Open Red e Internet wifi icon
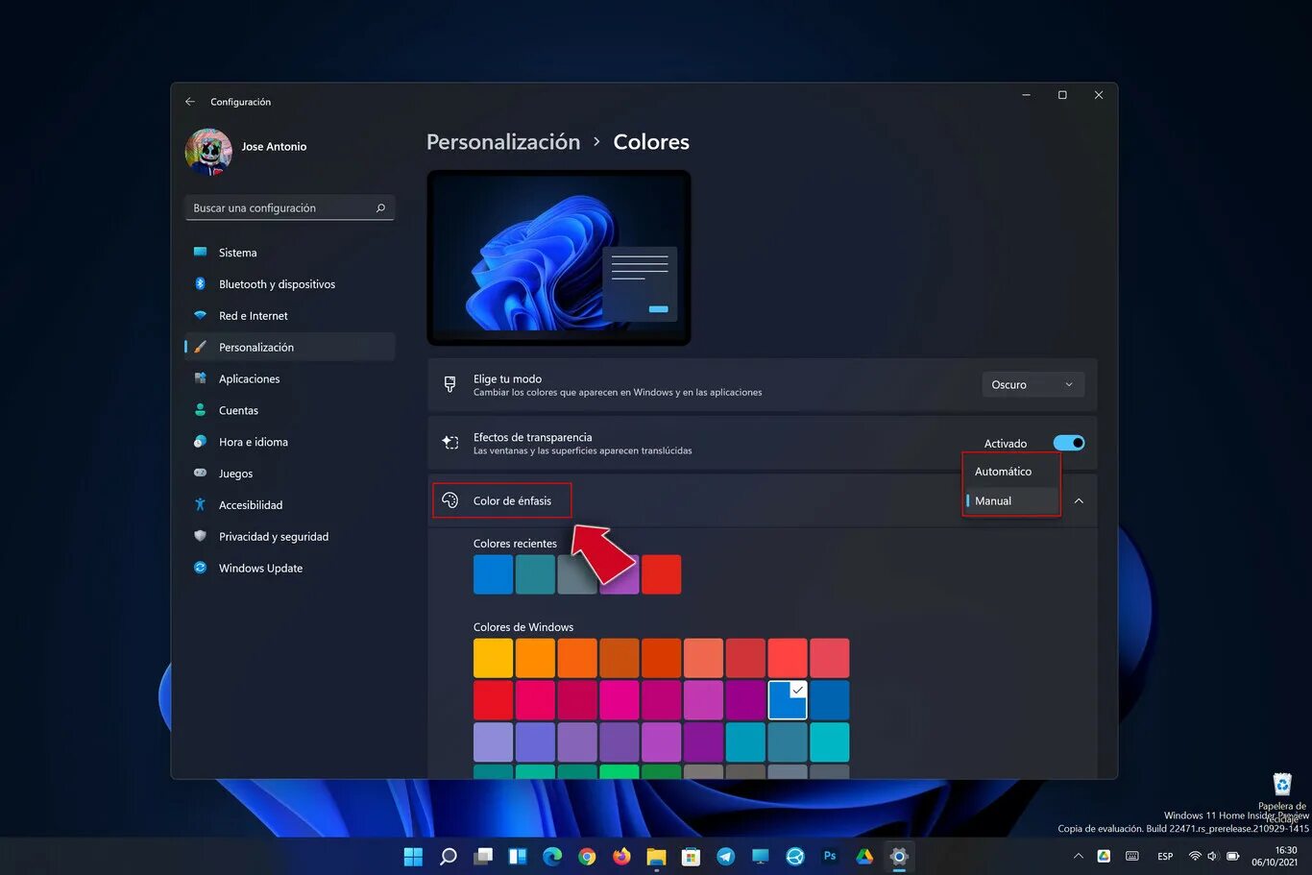The width and height of the screenshot is (1312, 875). [200, 316]
